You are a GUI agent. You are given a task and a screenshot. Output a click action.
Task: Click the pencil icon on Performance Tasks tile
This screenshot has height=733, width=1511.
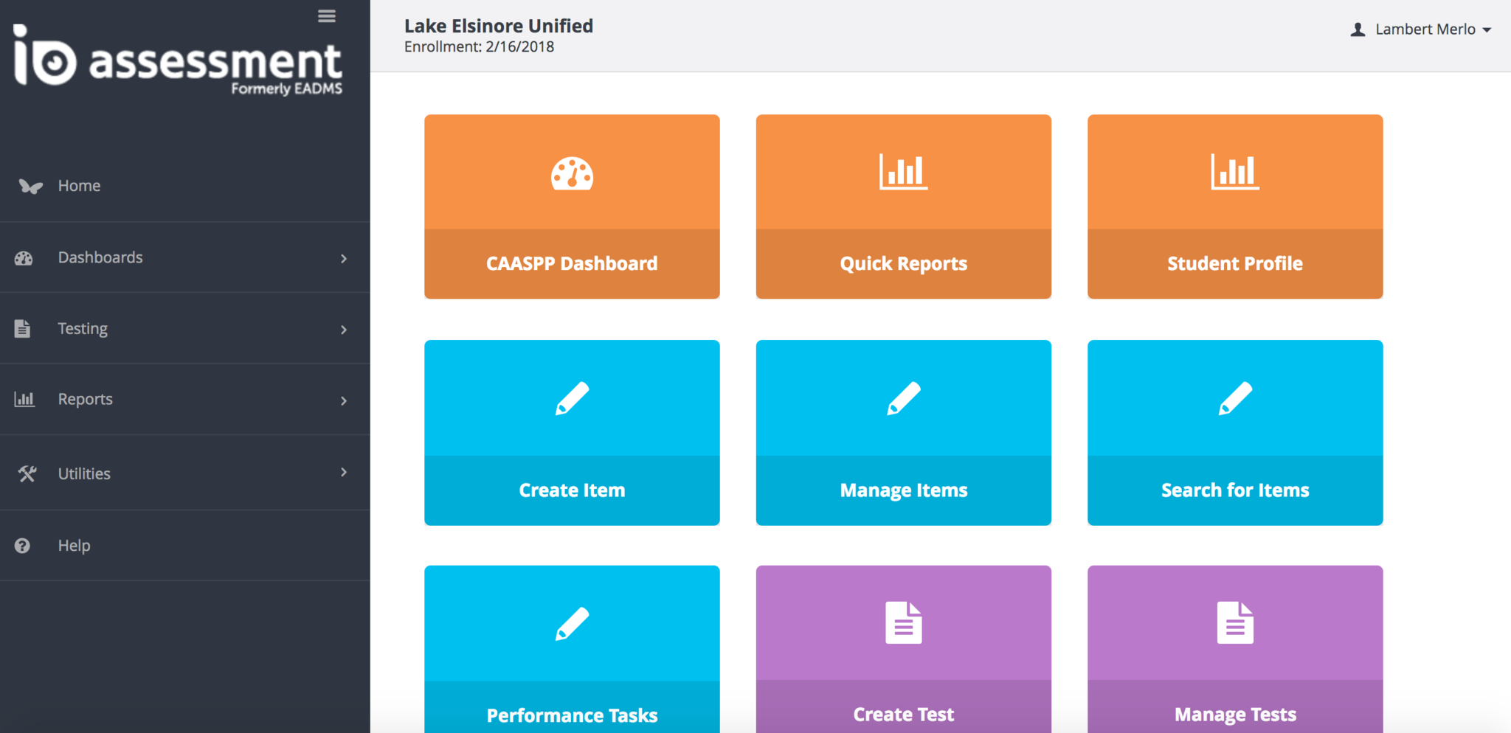click(x=572, y=625)
